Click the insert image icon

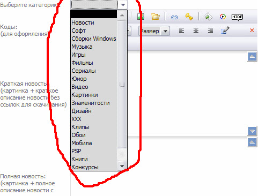click(140, 17)
